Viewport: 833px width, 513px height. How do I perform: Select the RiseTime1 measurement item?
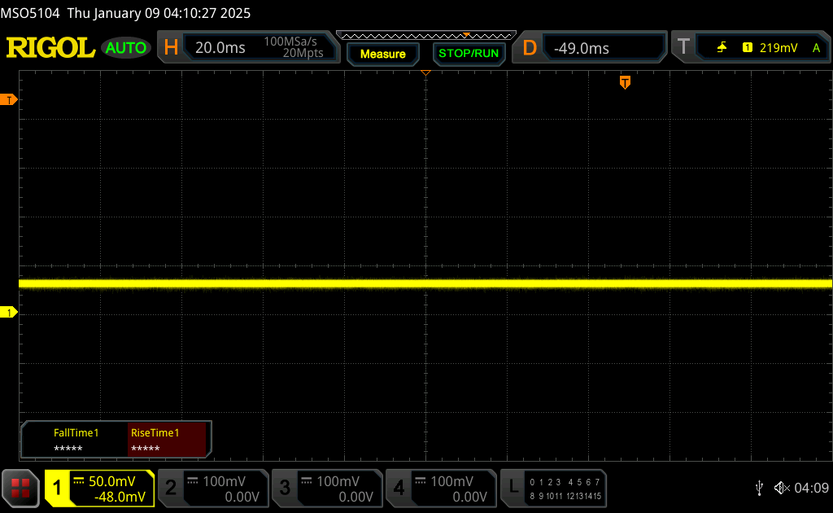(x=169, y=441)
